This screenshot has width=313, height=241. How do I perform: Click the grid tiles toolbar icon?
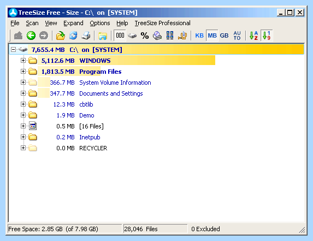[x=170, y=36]
